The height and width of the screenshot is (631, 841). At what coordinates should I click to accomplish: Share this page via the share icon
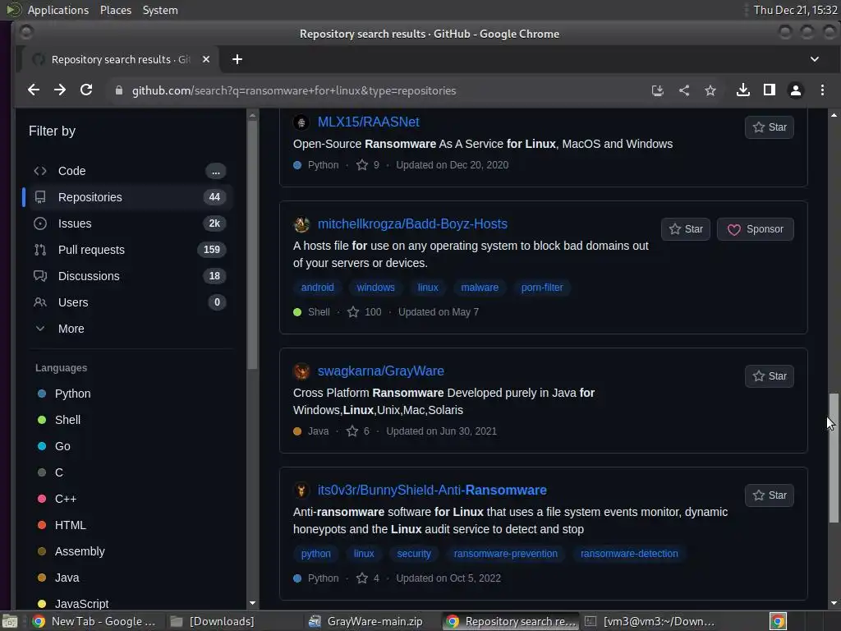(684, 90)
